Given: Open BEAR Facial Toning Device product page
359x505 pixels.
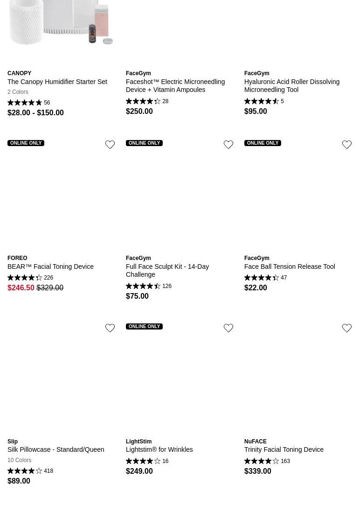Looking at the screenshot, I should tap(50, 267).
